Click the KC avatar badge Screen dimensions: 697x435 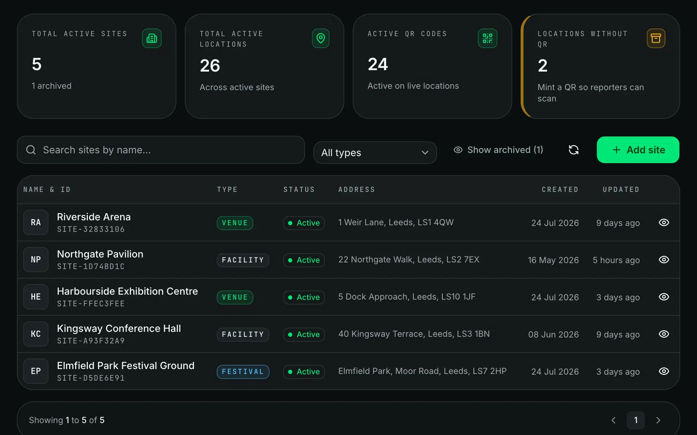(36, 334)
